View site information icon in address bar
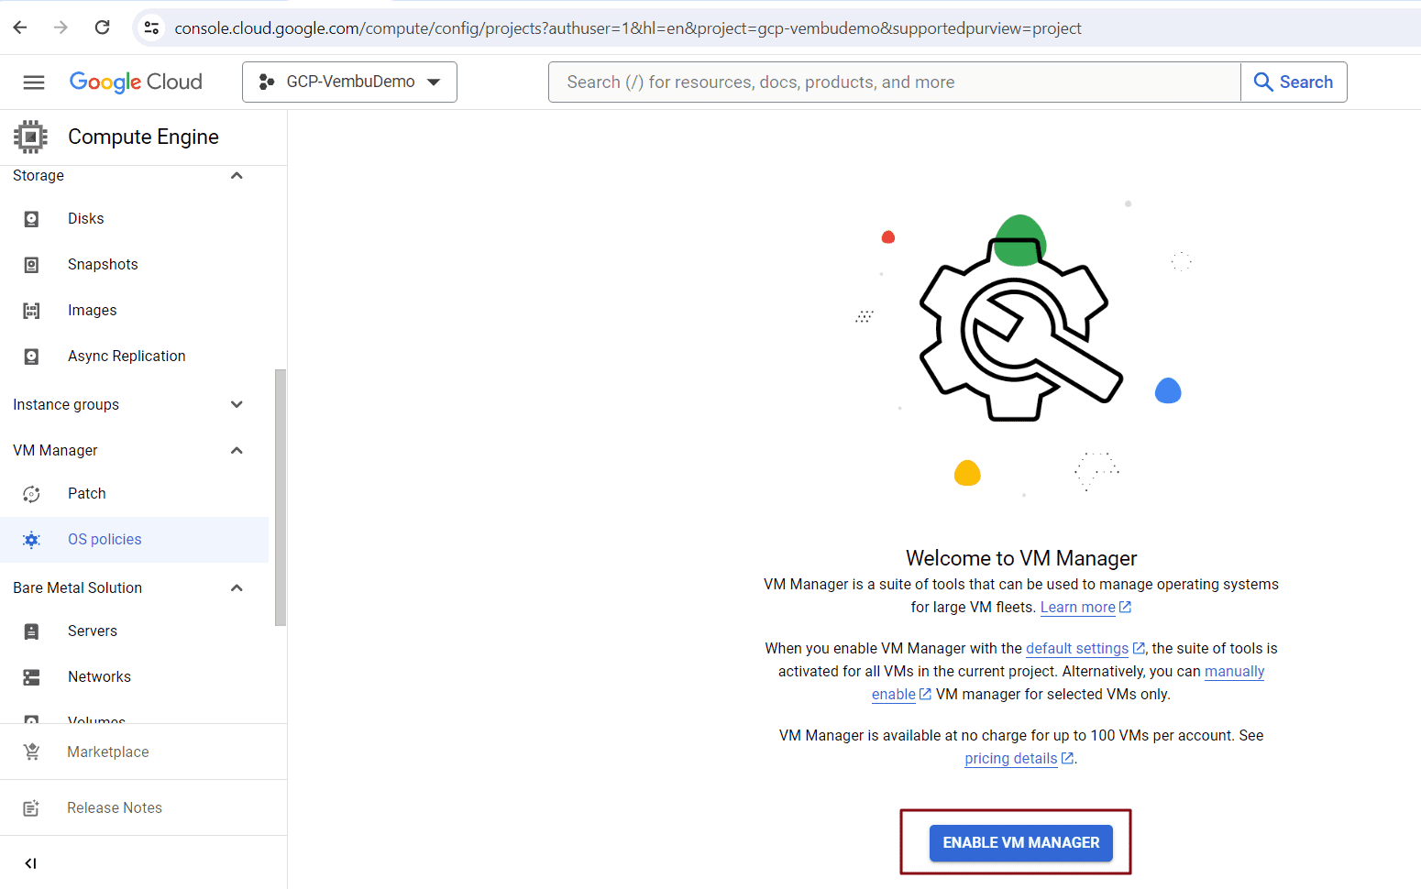 coord(152,28)
